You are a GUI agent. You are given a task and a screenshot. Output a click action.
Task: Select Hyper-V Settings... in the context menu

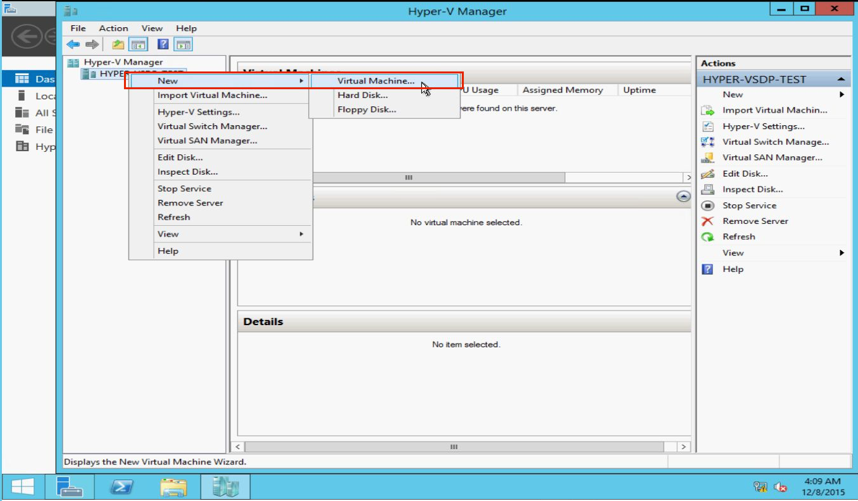[x=221, y=112]
